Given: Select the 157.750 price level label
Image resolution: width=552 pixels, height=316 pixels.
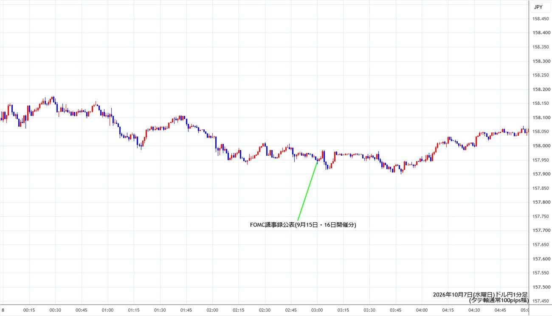Looking at the screenshot, I should 541,216.
